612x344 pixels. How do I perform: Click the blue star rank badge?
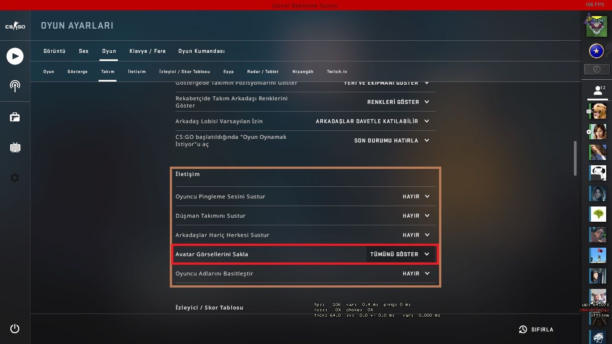pos(596,51)
